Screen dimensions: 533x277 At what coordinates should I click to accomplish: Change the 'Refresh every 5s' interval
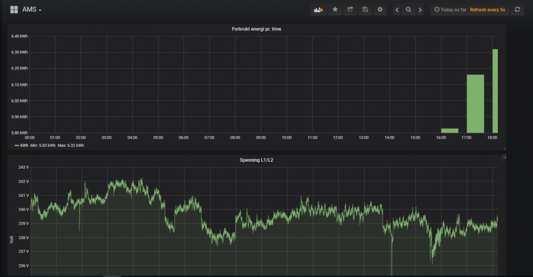coord(487,10)
